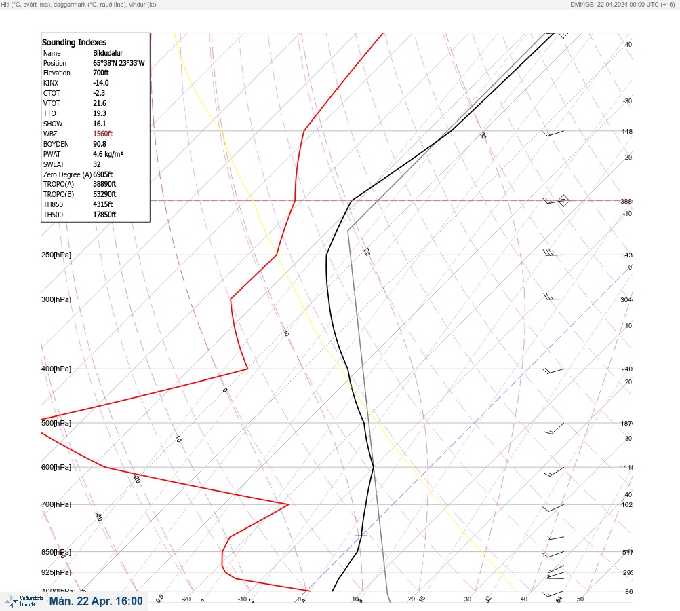This screenshot has width=680, height=611.
Task: Click the '448' height label on right axis
Action: [626, 131]
